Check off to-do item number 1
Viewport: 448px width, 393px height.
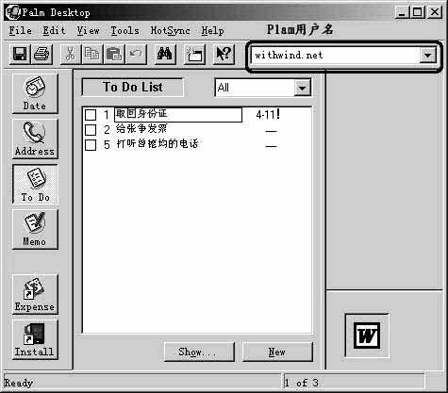click(x=91, y=115)
